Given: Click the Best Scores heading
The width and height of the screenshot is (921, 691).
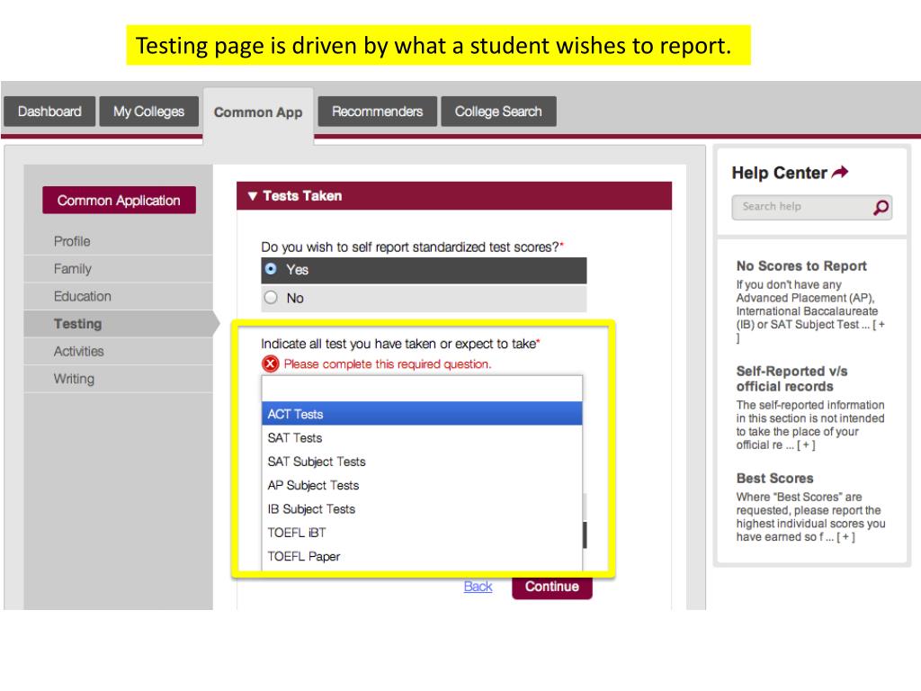Looking at the screenshot, I should click(774, 479).
